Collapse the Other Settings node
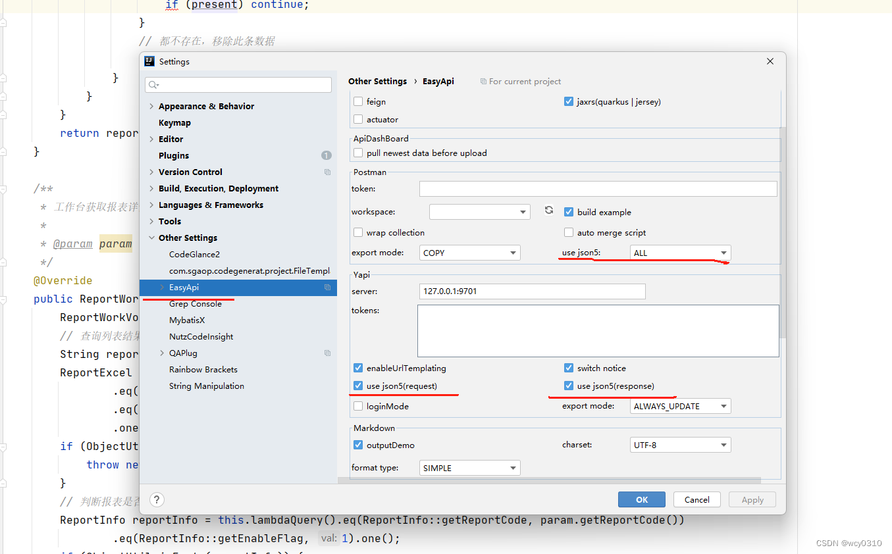The image size is (892, 554). click(151, 238)
